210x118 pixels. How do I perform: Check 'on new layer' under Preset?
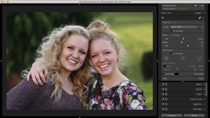pyautogui.click(x=171, y=31)
